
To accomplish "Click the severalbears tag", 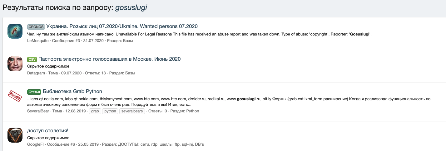I will (x=132, y=111).
